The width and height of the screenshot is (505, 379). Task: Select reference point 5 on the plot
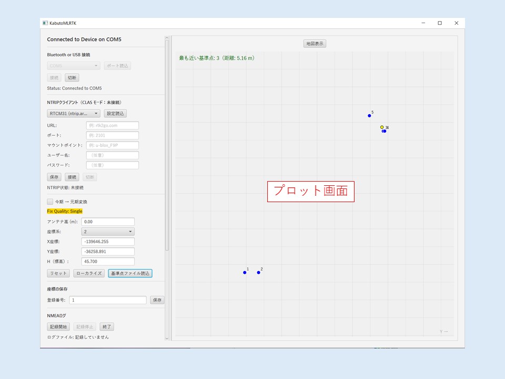(x=369, y=116)
